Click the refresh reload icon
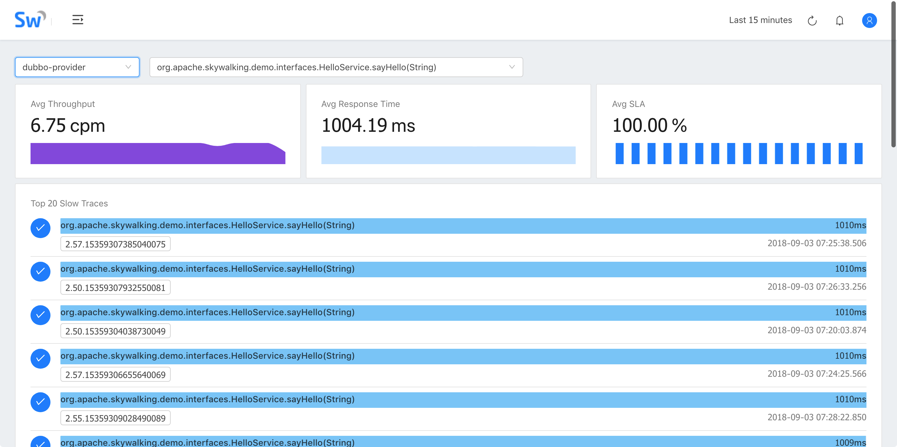897x447 pixels. tap(812, 21)
